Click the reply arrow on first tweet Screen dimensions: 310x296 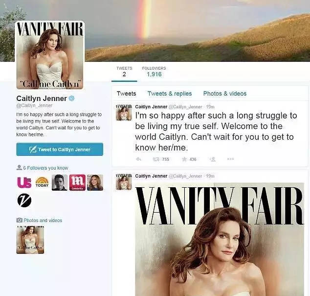(x=138, y=159)
